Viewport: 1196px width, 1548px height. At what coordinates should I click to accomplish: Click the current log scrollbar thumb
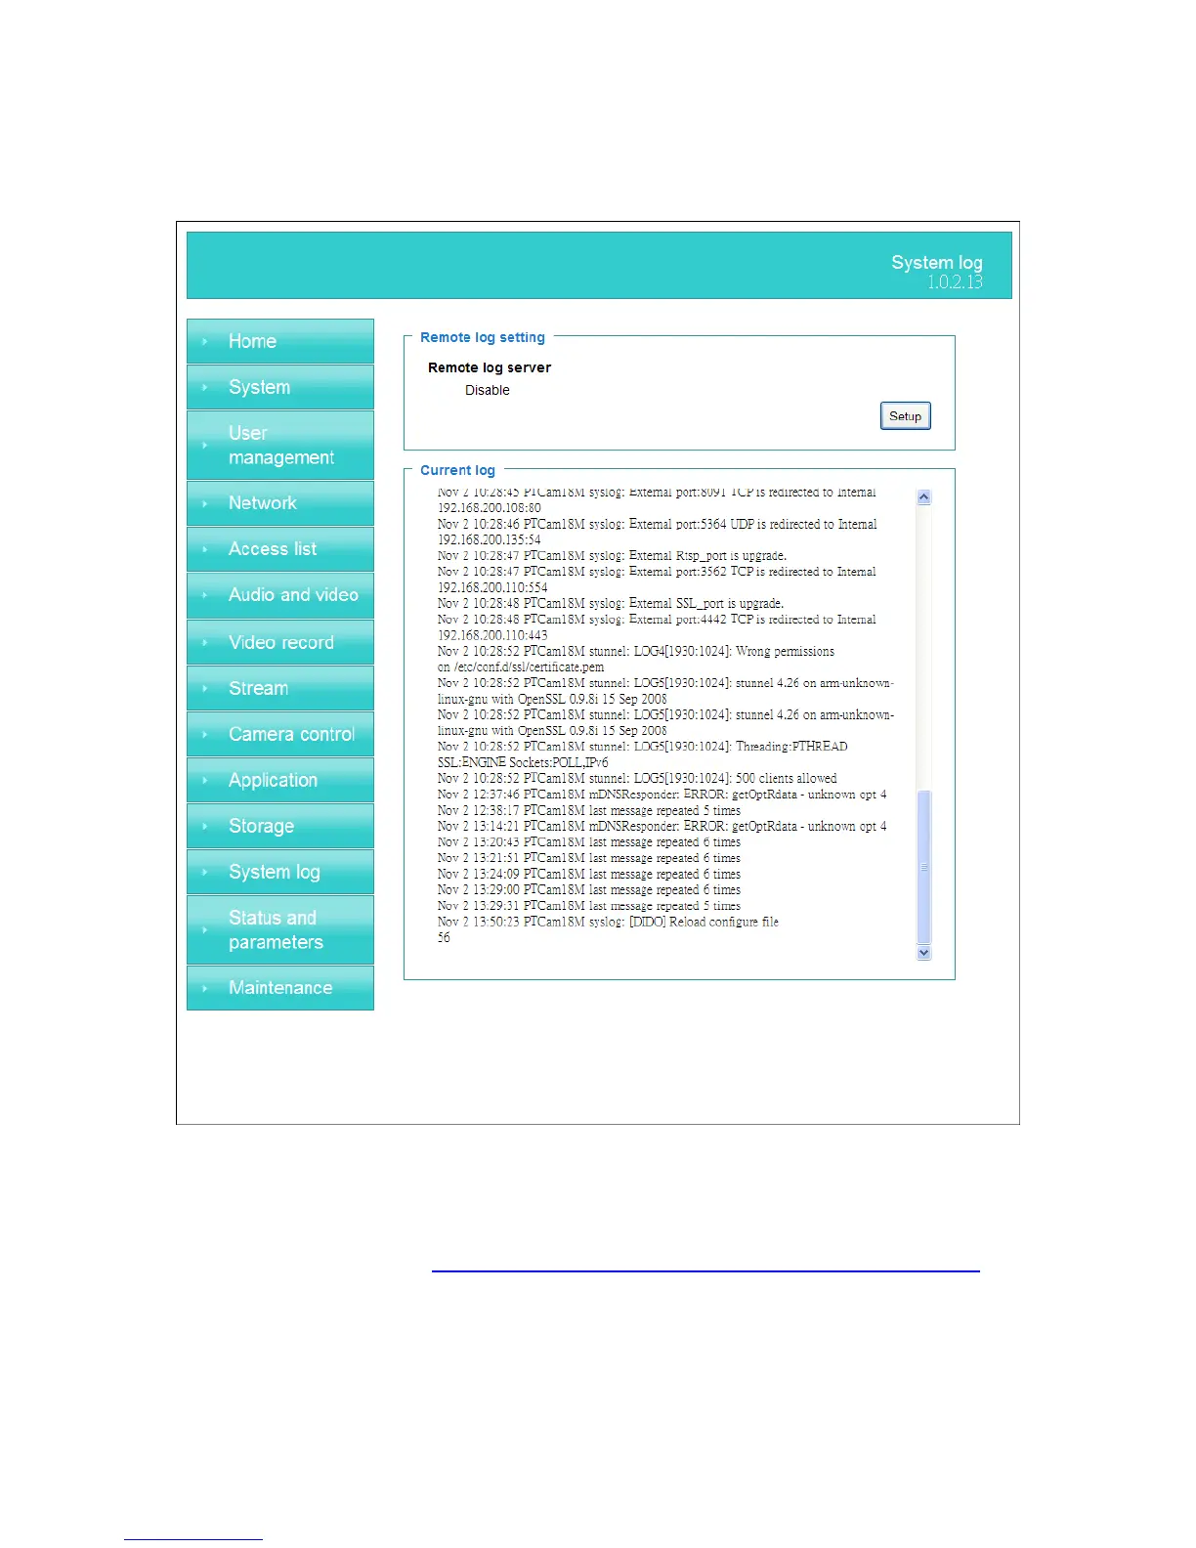pyautogui.click(x=924, y=867)
